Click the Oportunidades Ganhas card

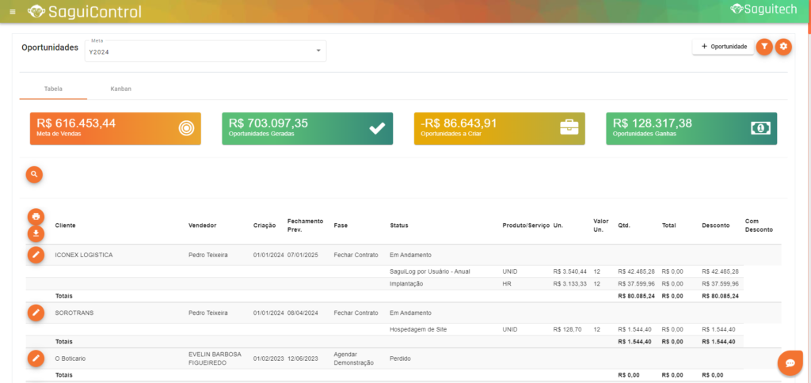click(x=691, y=127)
